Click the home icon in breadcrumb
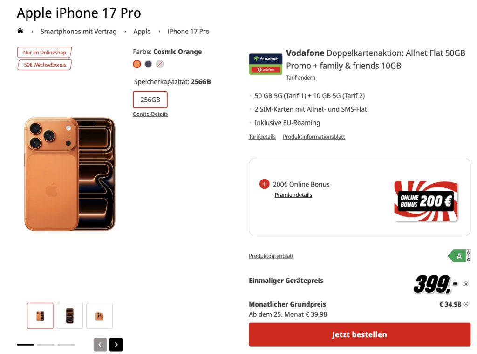Image resolution: width=477 pixels, height=354 pixels. click(20, 31)
